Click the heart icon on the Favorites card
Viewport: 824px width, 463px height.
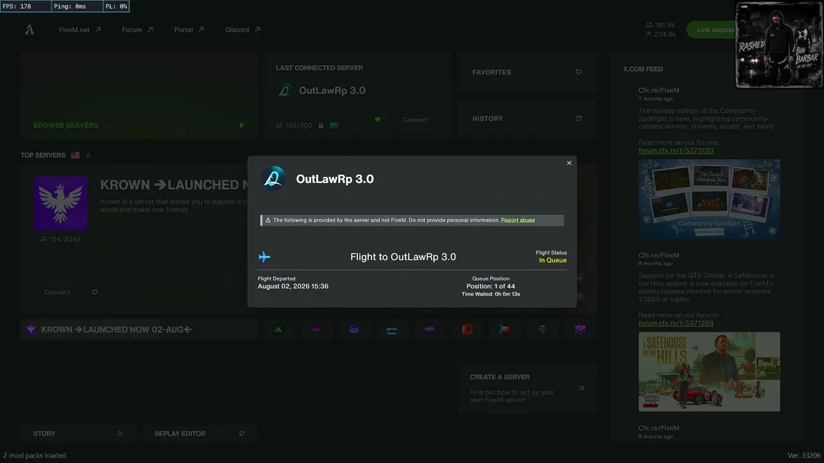tap(578, 72)
